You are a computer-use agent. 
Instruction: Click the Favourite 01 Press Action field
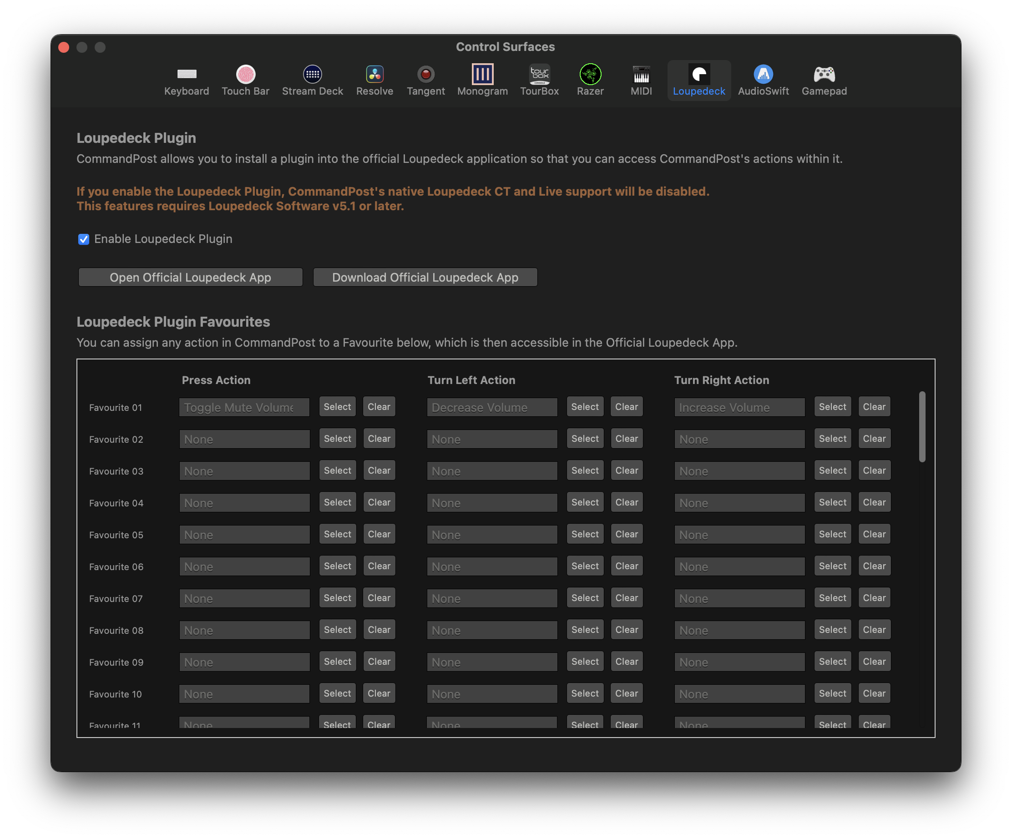pyautogui.click(x=244, y=407)
